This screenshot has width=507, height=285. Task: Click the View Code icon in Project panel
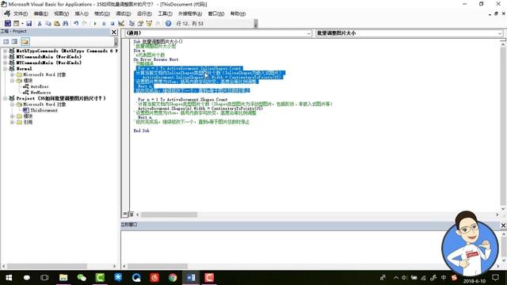click(6, 41)
